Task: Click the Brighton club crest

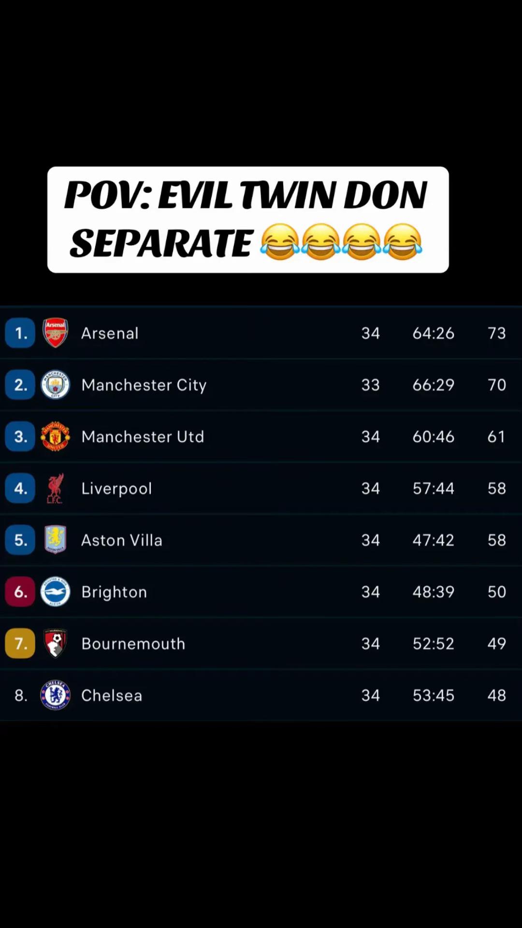Action: point(55,592)
